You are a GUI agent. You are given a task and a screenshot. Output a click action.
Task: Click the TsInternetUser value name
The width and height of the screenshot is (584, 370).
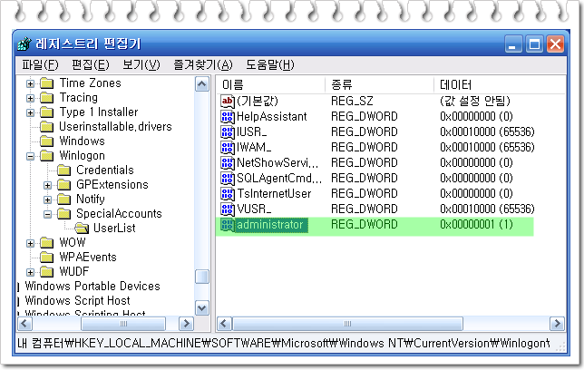coord(274,194)
